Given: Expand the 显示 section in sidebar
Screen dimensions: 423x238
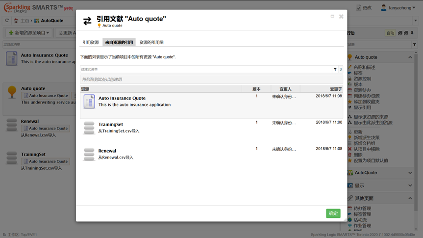Looking at the screenshot, I should (x=410, y=185).
